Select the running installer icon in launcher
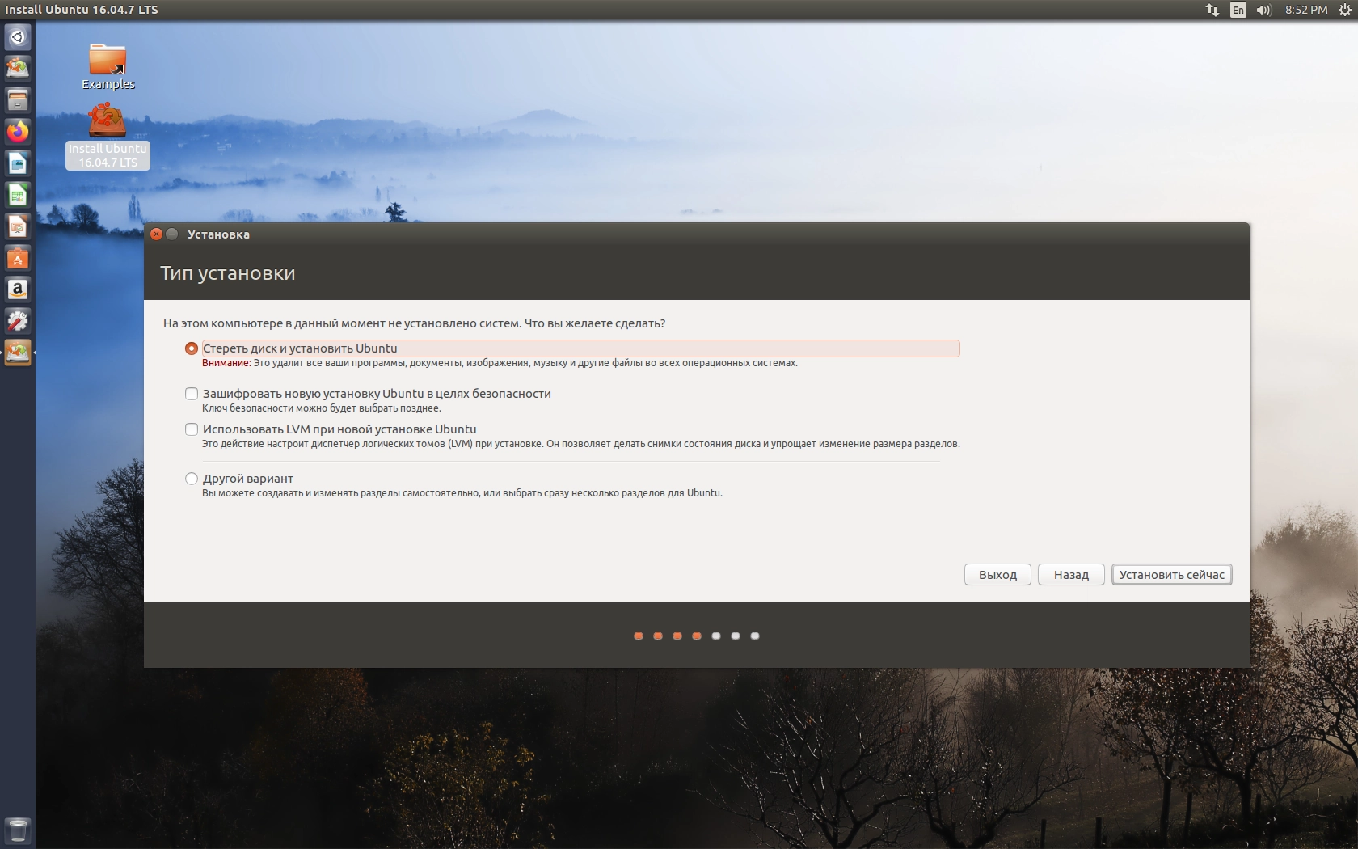 (x=18, y=353)
